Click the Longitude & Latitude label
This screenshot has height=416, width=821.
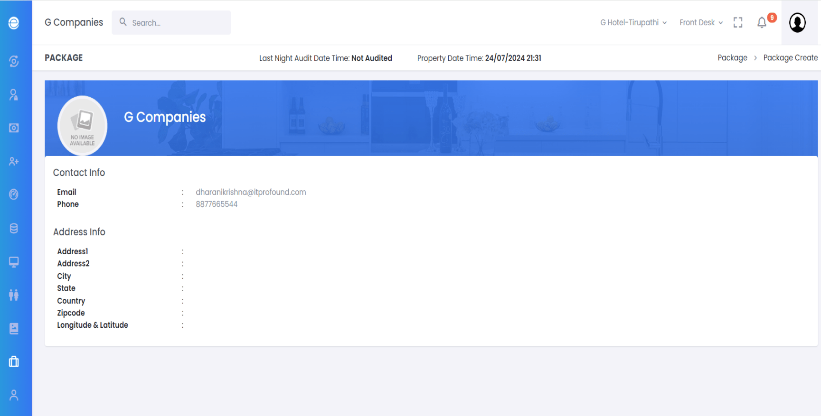pyautogui.click(x=93, y=325)
